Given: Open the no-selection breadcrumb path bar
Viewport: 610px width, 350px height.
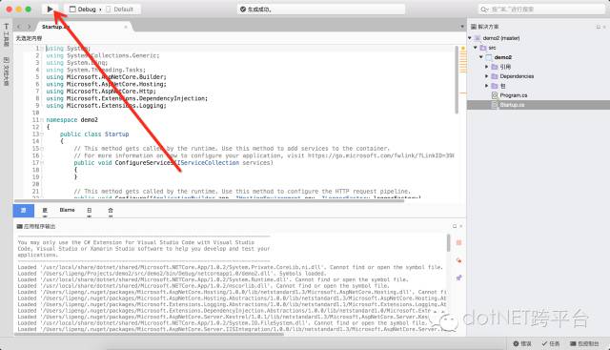Looking at the screenshot, I should 29,38.
